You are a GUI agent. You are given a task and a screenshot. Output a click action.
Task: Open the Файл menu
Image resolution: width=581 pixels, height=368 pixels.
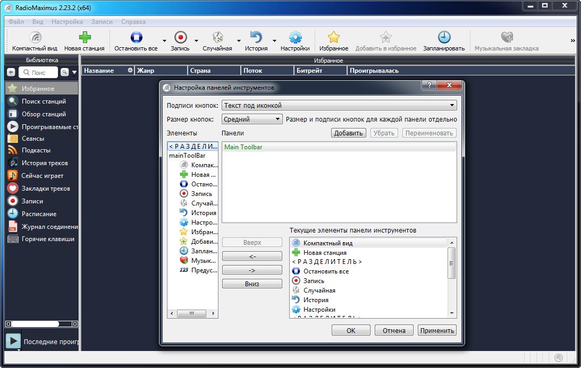click(x=16, y=22)
